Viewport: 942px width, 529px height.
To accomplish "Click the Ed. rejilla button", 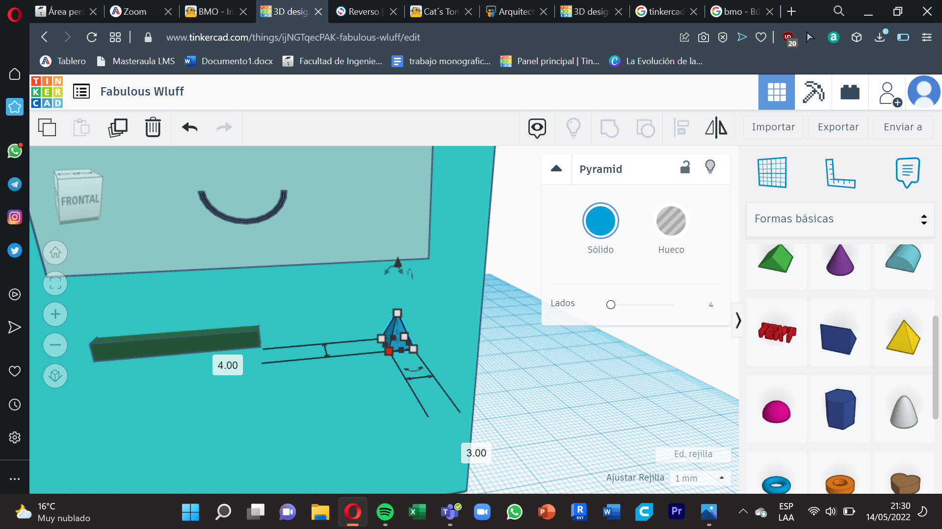I will (693, 454).
